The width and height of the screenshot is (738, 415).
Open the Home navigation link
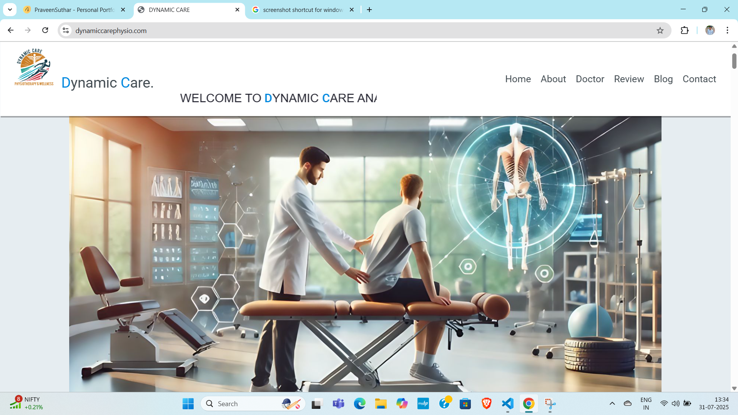[x=518, y=79]
